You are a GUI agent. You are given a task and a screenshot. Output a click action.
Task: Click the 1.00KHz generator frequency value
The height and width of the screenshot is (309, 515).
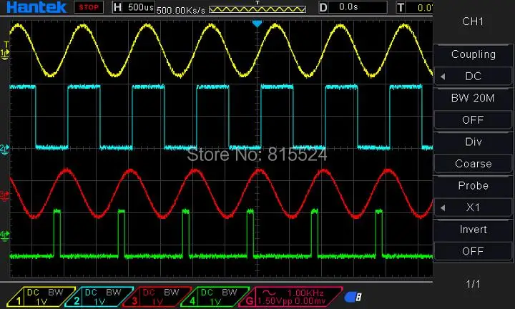pyautogui.click(x=305, y=293)
